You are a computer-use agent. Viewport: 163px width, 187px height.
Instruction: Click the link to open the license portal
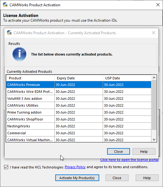129,160
